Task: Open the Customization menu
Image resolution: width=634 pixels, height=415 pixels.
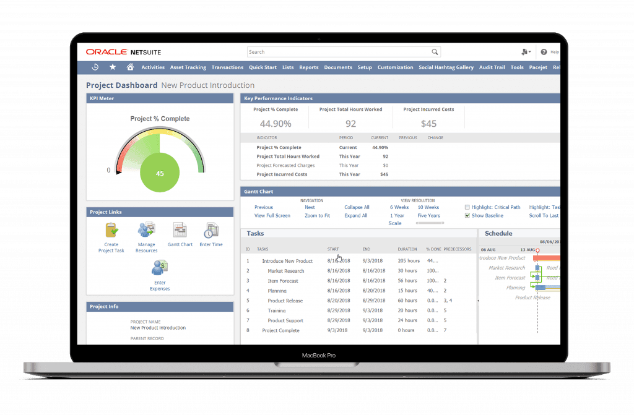Action: tap(396, 67)
